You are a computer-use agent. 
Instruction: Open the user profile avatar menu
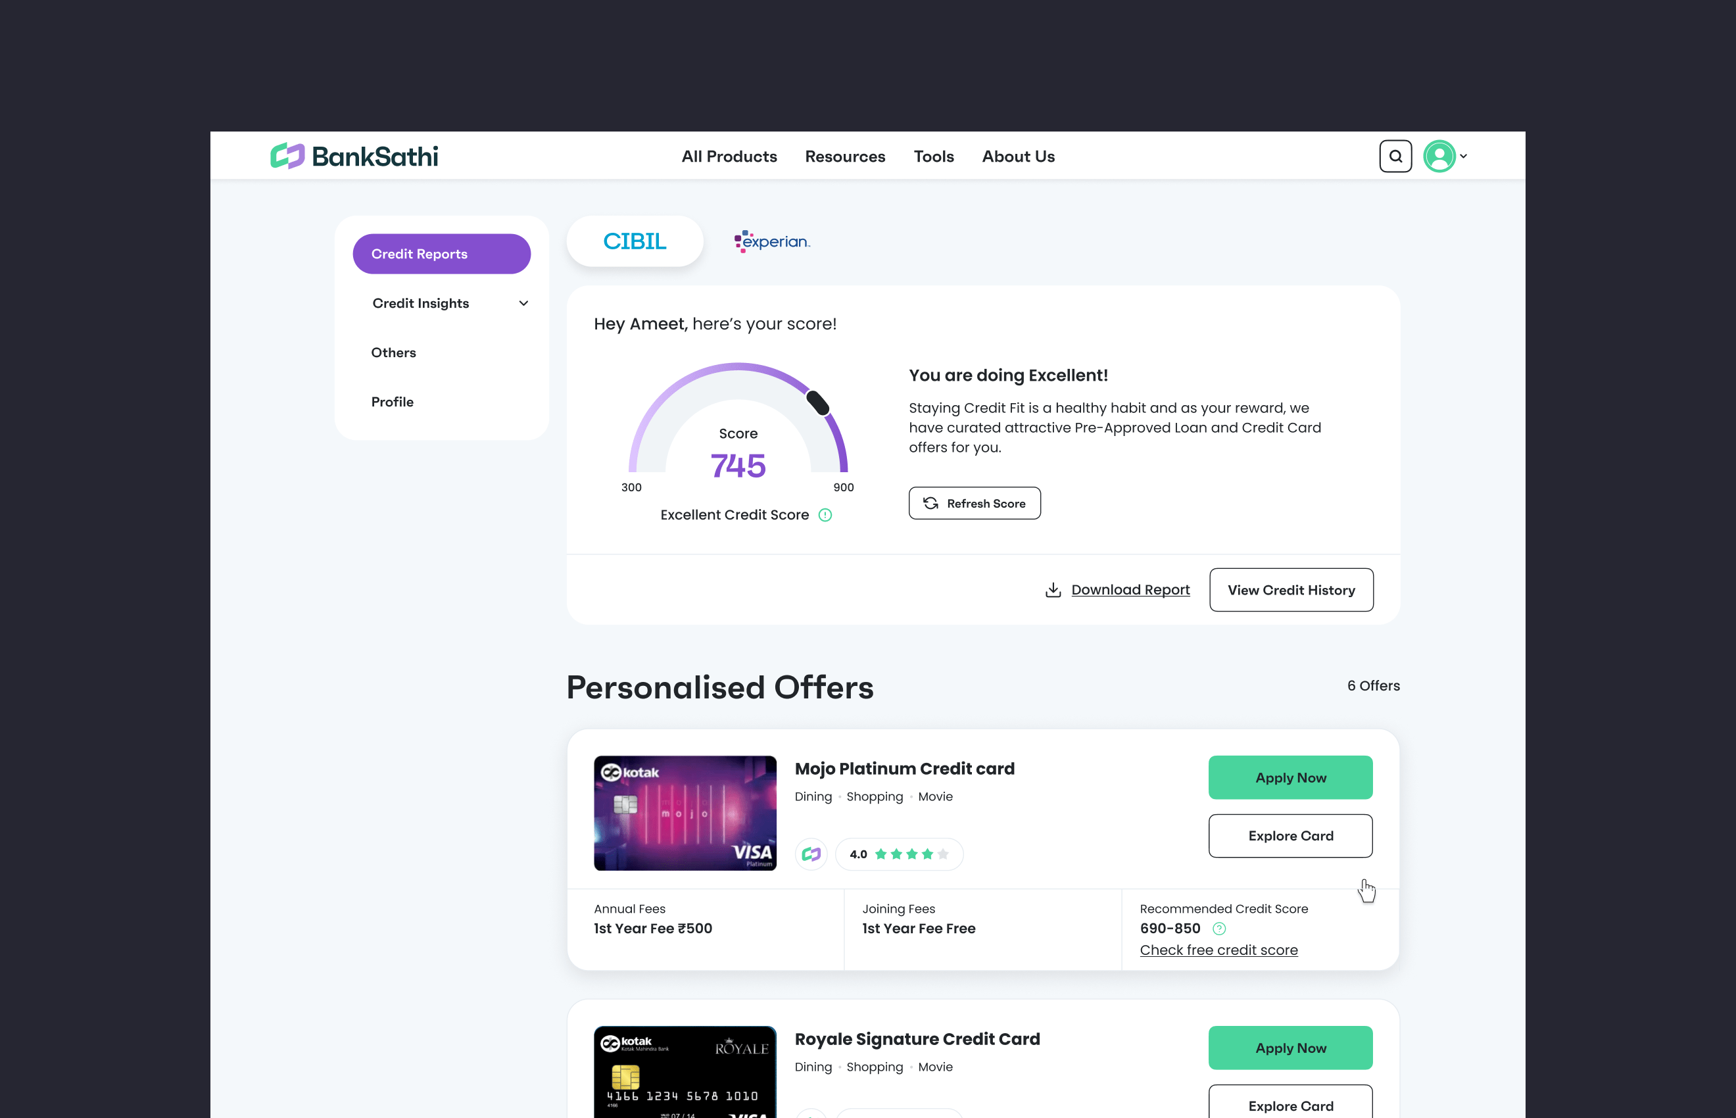(1439, 156)
